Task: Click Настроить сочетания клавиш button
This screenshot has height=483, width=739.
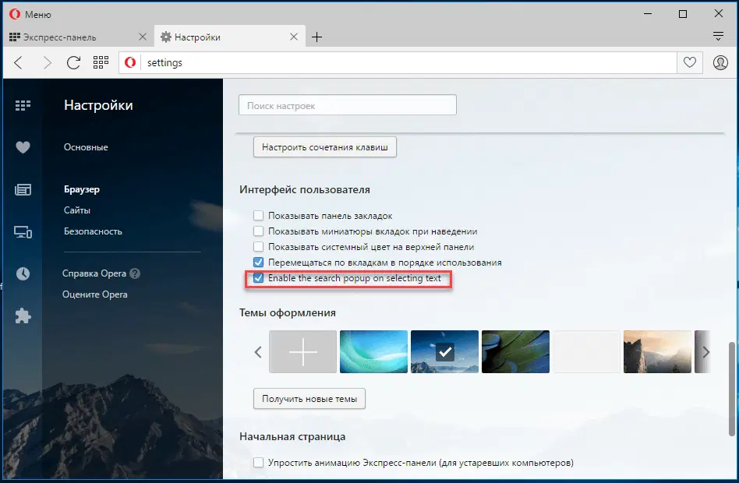Action: coord(325,147)
